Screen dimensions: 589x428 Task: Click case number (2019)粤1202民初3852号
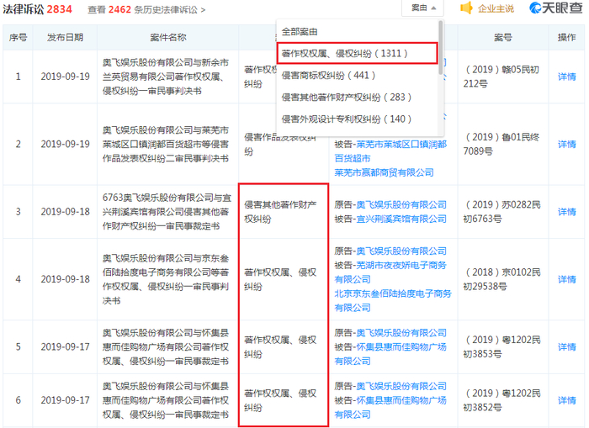click(x=501, y=400)
